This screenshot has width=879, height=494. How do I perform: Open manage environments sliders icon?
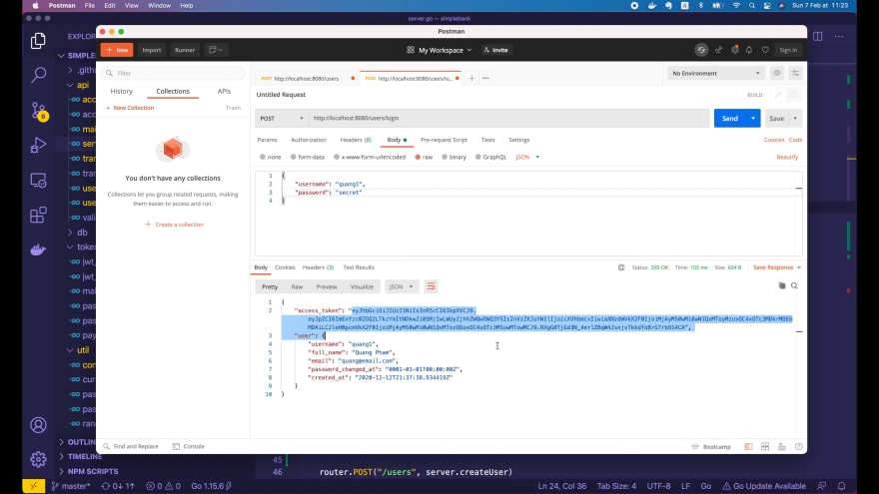(795, 74)
